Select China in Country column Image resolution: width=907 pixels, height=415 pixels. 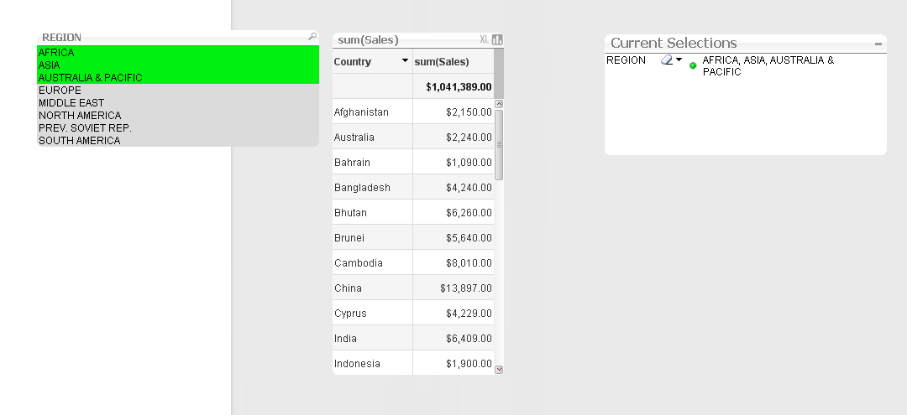[x=373, y=288]
